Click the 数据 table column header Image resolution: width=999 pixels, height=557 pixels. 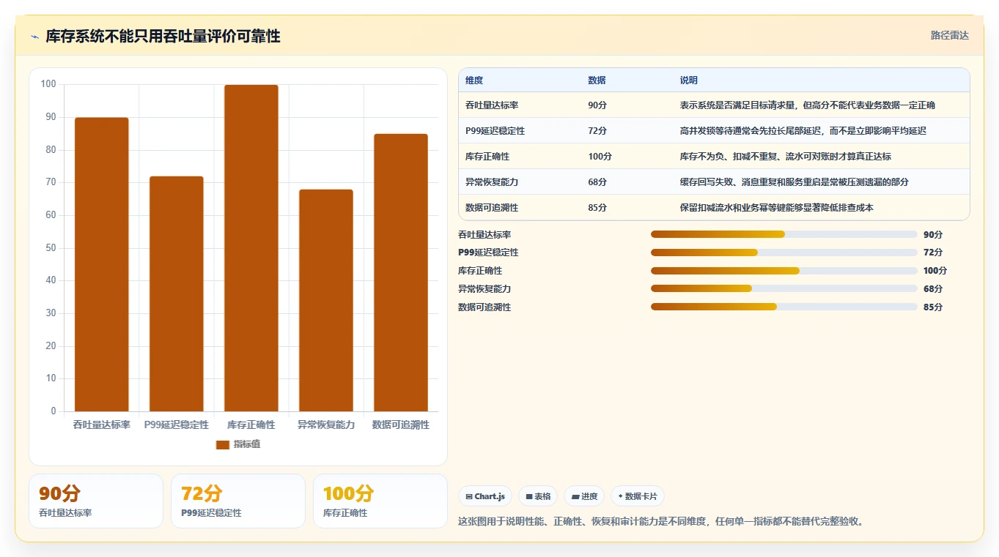click(597, 81)
